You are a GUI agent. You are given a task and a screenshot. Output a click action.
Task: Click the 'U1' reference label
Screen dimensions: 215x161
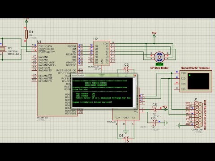(x=39, y=42)
